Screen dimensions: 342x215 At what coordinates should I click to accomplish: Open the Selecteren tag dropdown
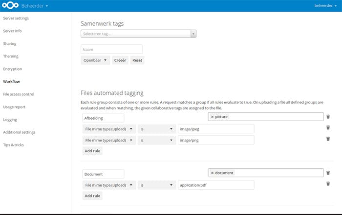click(x=138, y=34)
